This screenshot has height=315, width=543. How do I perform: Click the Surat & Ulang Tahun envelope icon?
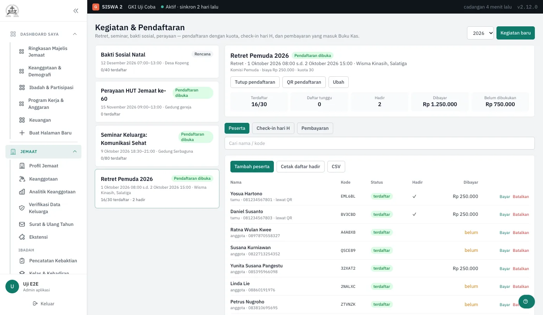pos(22,224)
